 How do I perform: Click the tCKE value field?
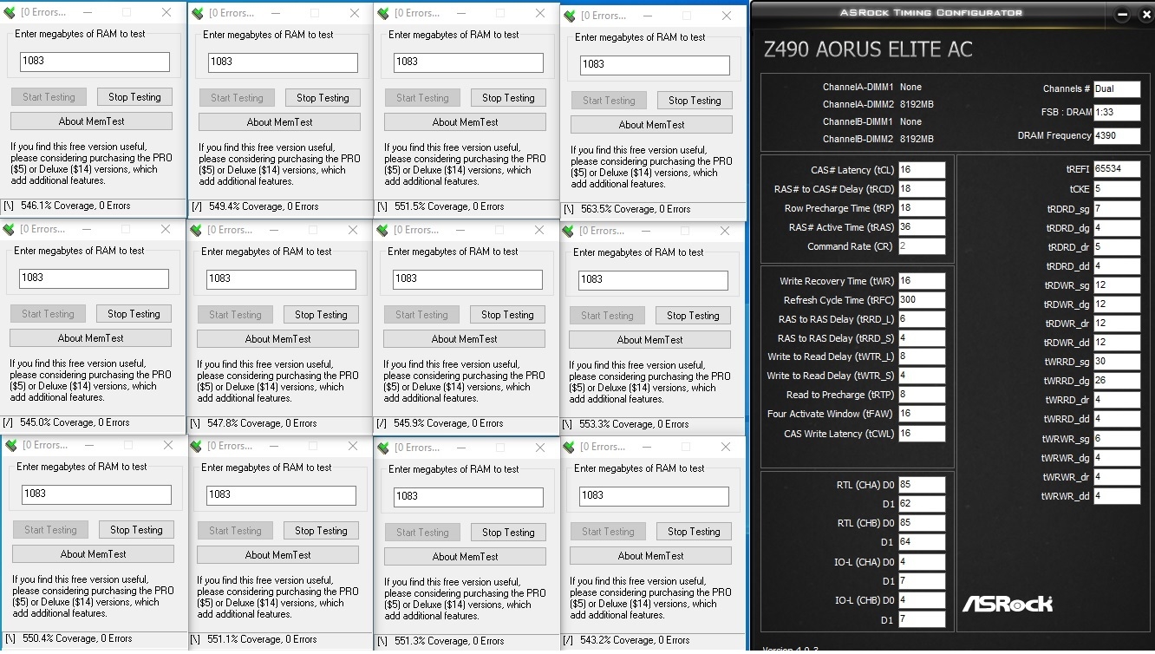[1117, 189]
